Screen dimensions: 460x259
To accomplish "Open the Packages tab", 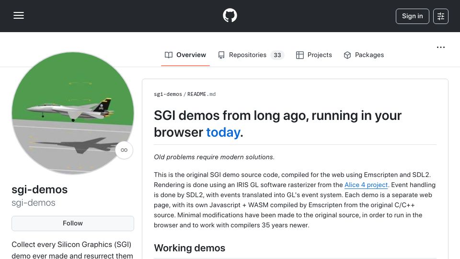I will coord(364,55).
